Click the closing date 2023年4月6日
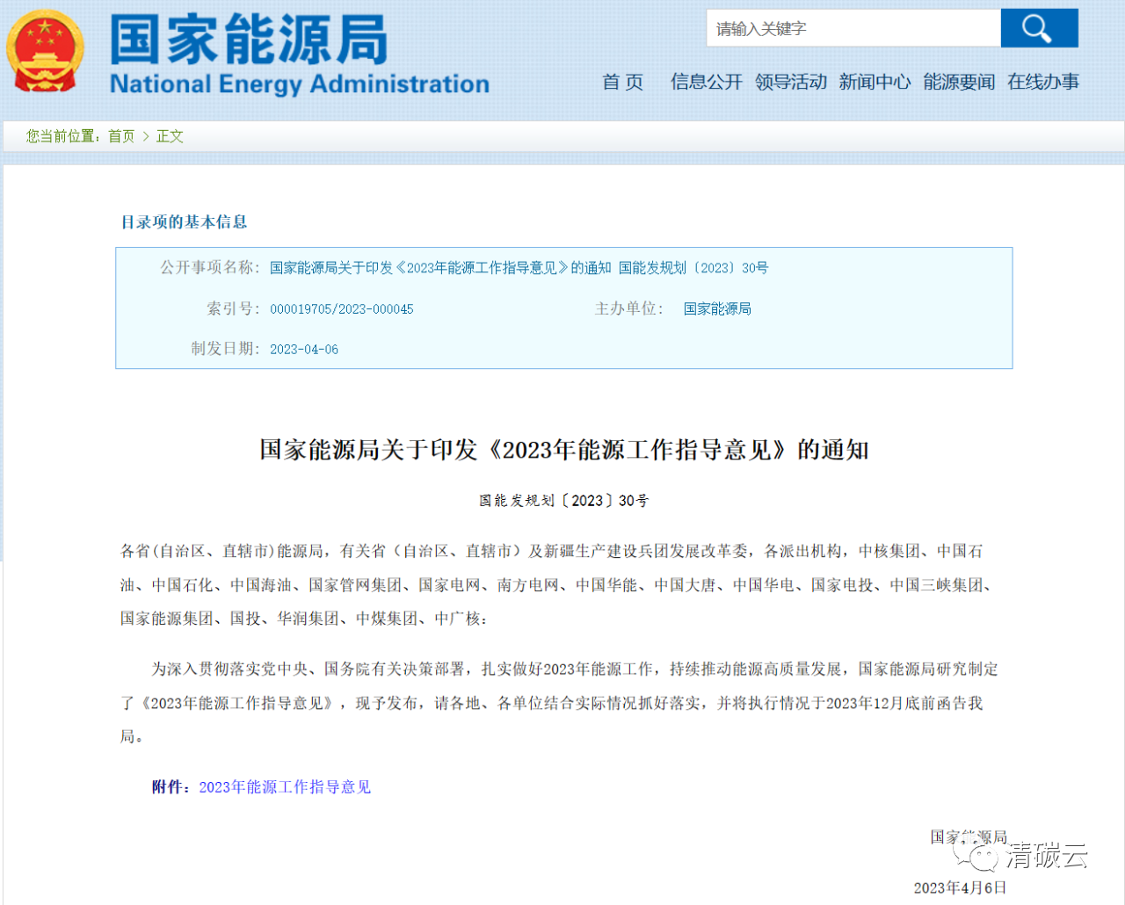Screen dimensions: 1125x905 pyautogui.click(x=960, y=888)
